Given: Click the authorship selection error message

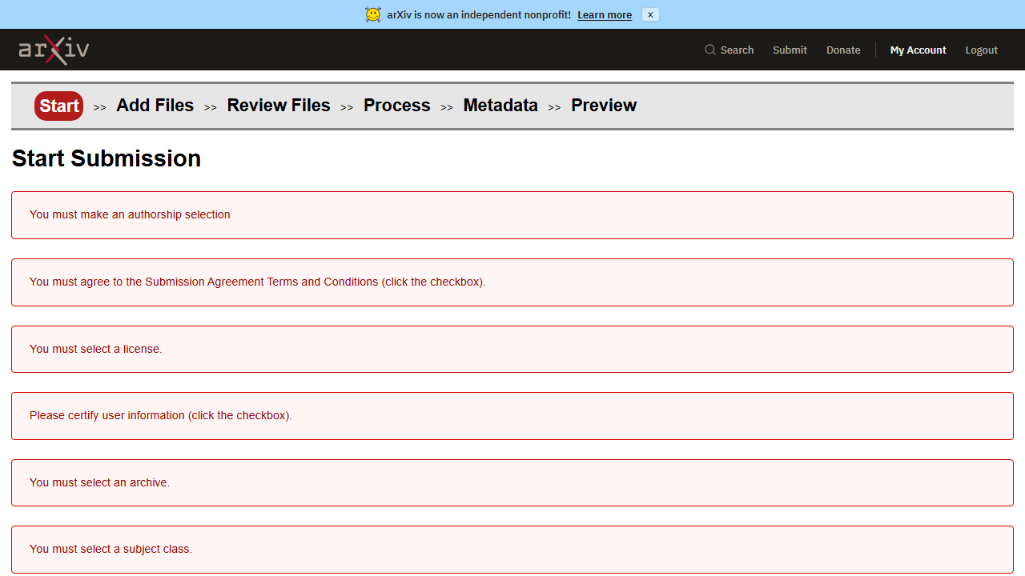Looking at the screenshot, I should [x=512, y=215].
